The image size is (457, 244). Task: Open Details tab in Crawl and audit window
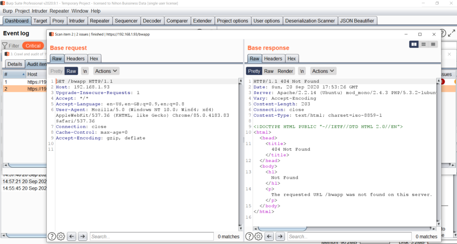14,64
